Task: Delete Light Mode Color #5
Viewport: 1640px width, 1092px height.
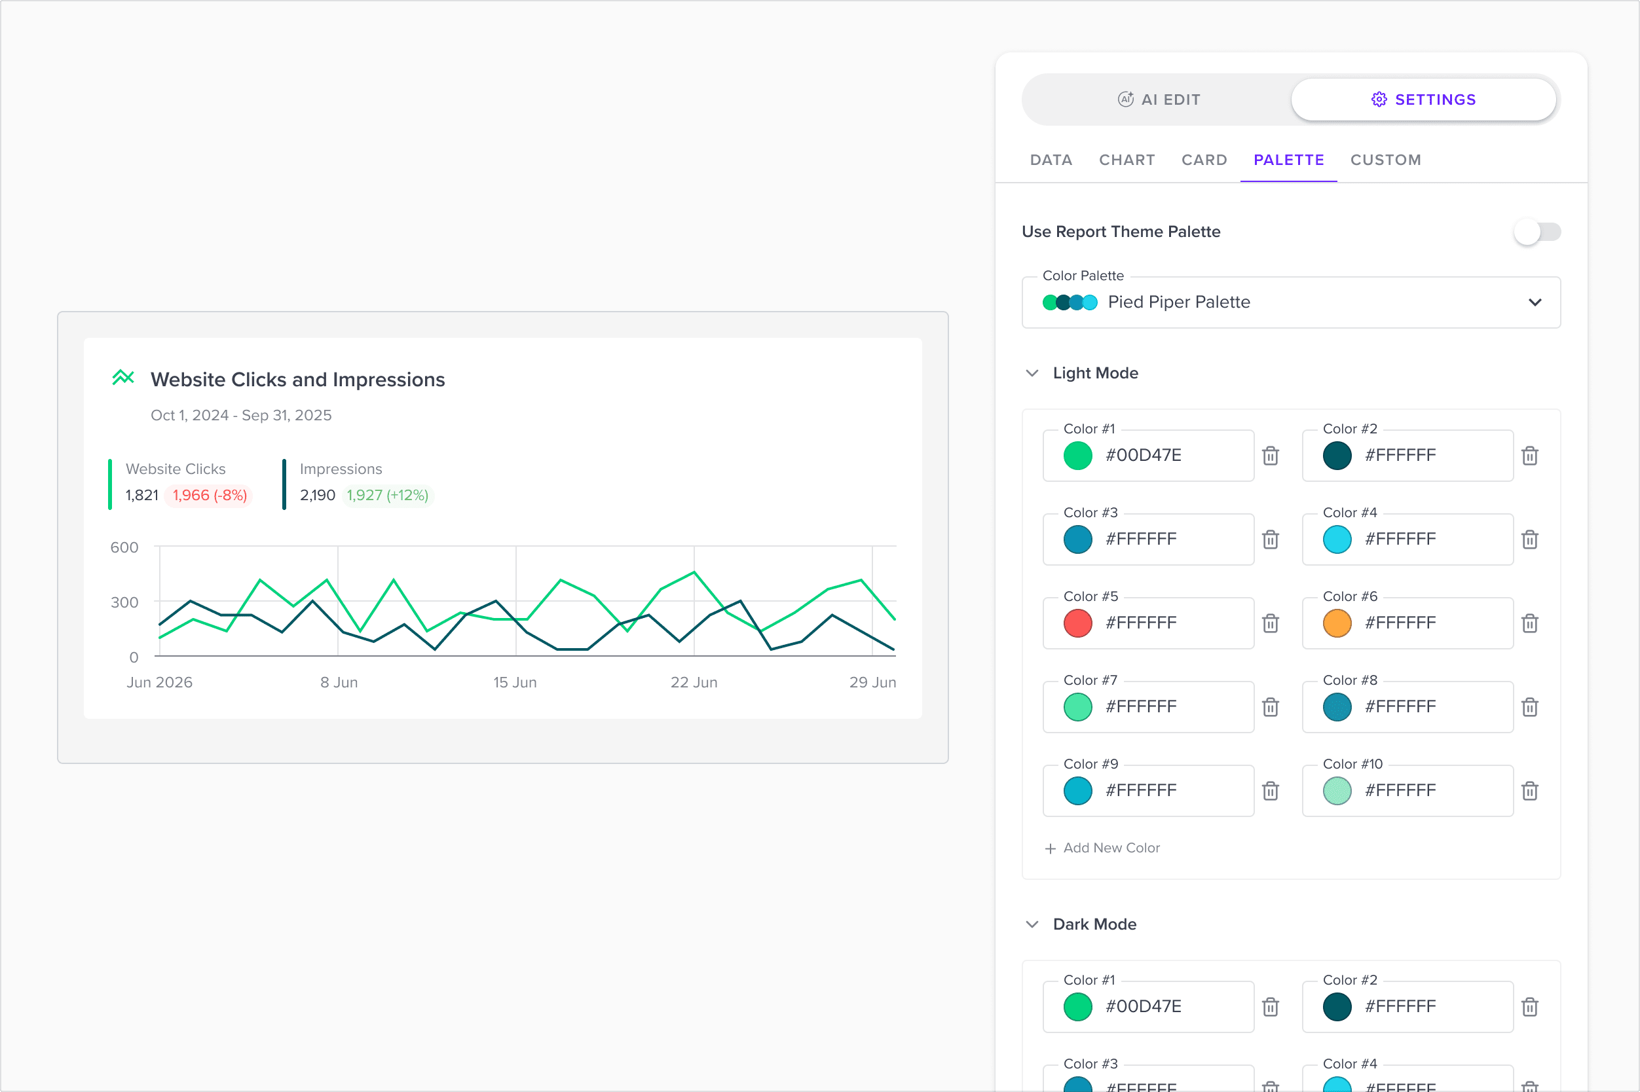Action: [x=1271, y=623]
